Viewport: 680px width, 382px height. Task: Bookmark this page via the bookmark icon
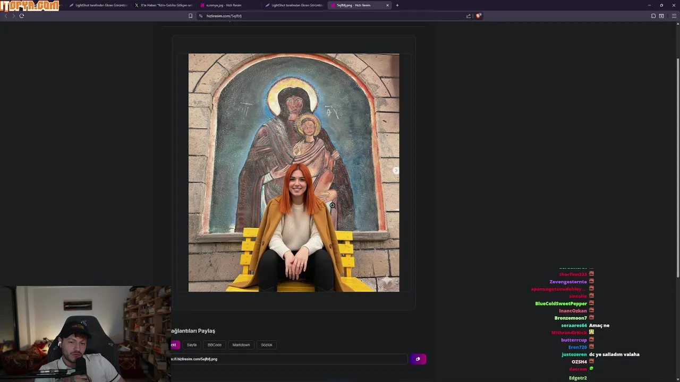190,16
